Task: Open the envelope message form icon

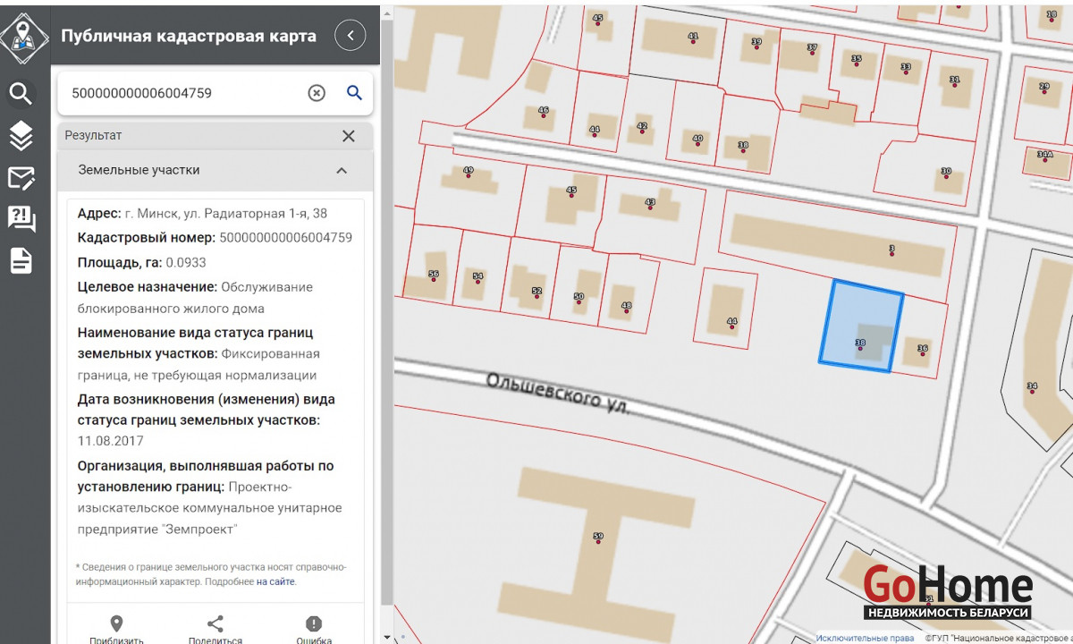Action: pyautogui.click(x=21, y=178)
